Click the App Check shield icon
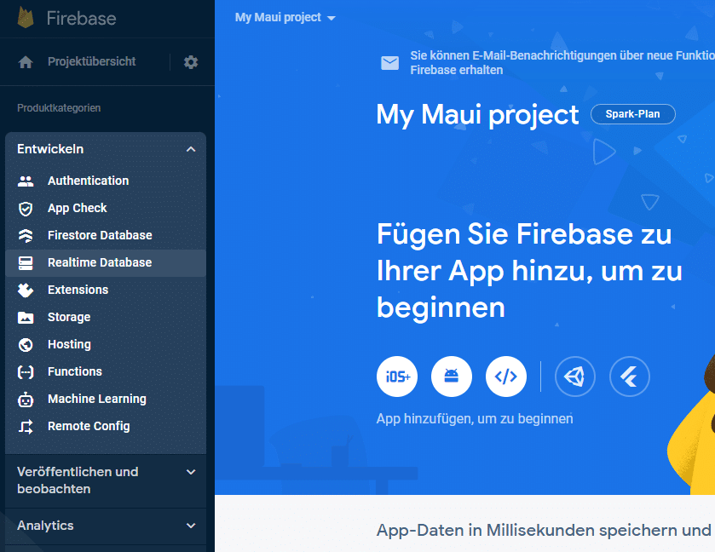715x552 pixels. coord(26,209)
